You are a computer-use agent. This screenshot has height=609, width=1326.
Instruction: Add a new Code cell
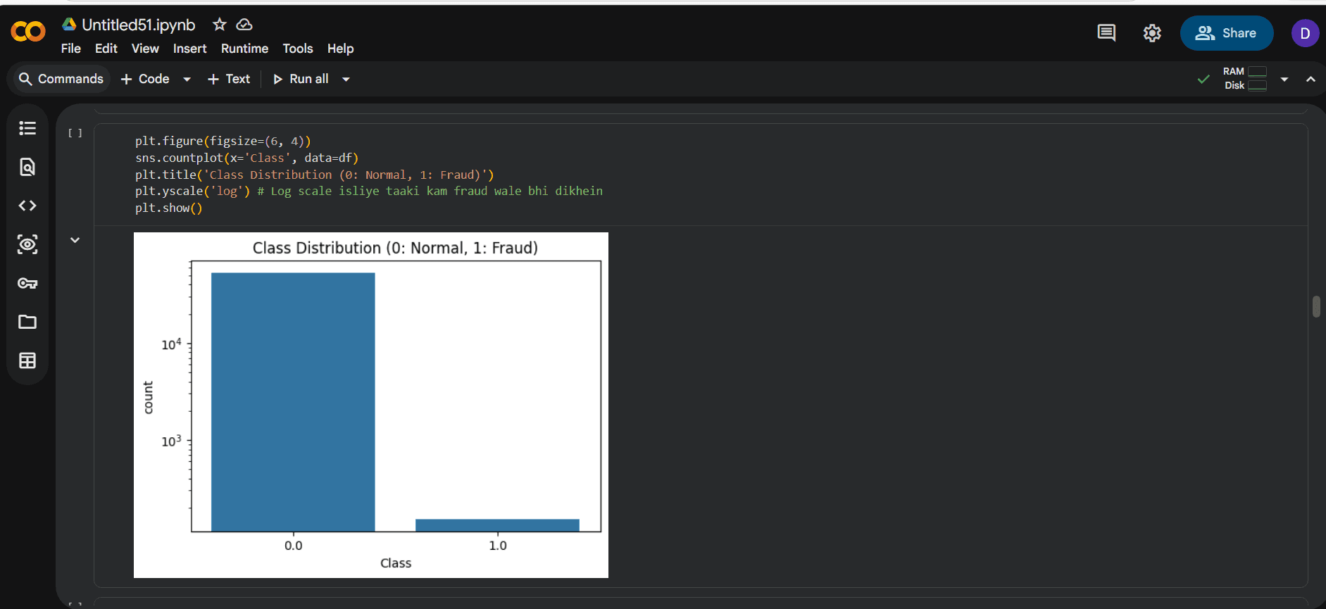[145, 79]
